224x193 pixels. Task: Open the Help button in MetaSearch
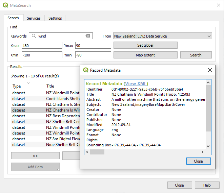[207, 185]
